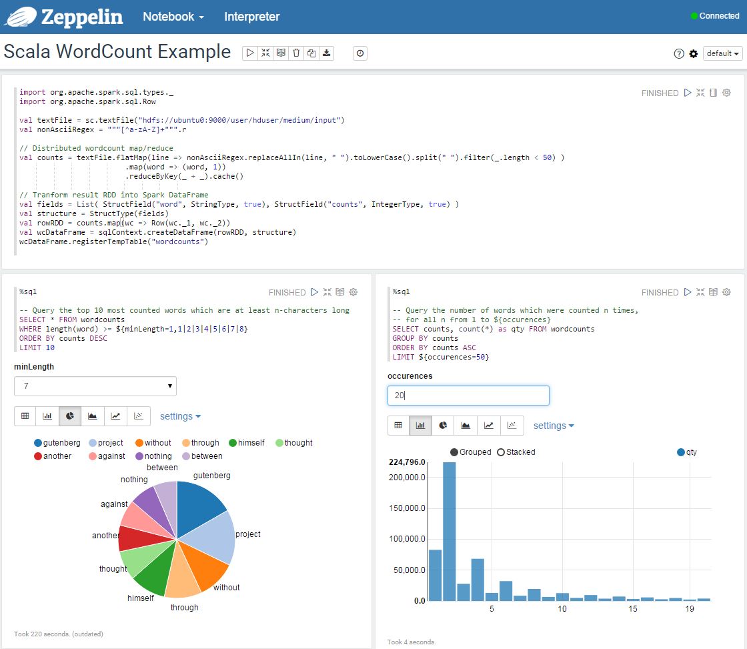Export the notebook (download icon)
747x649 pixels.
pos(326,53)
